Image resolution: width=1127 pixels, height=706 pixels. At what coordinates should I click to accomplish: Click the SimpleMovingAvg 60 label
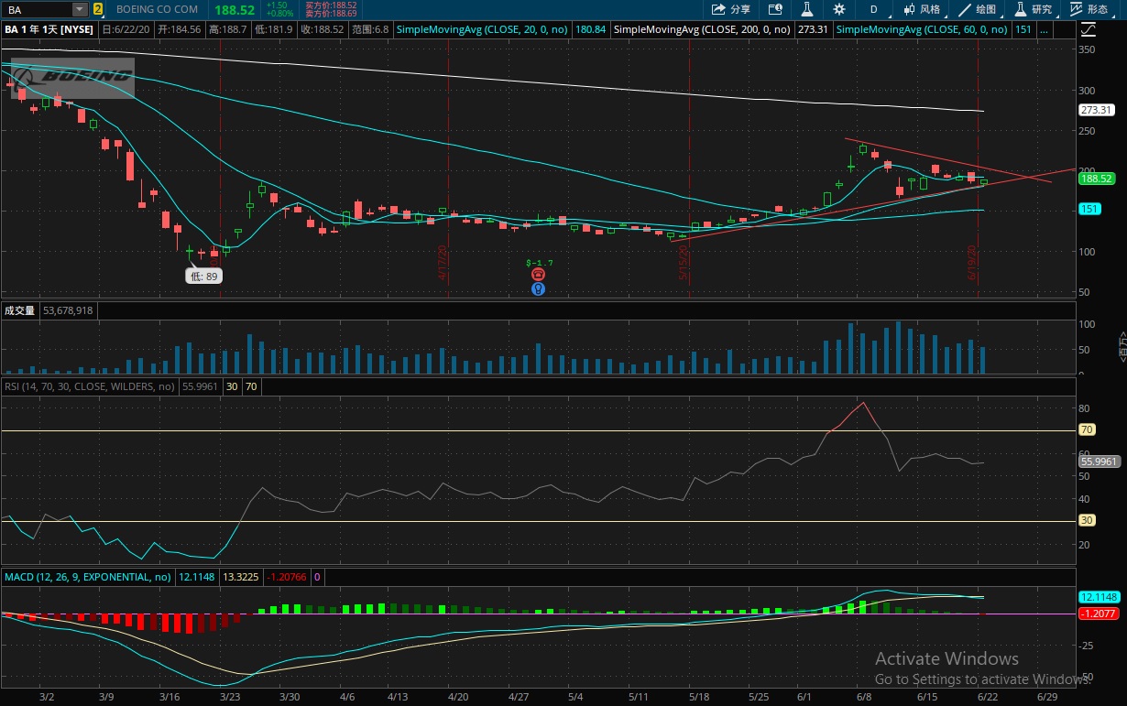click(x=923, y=29)
